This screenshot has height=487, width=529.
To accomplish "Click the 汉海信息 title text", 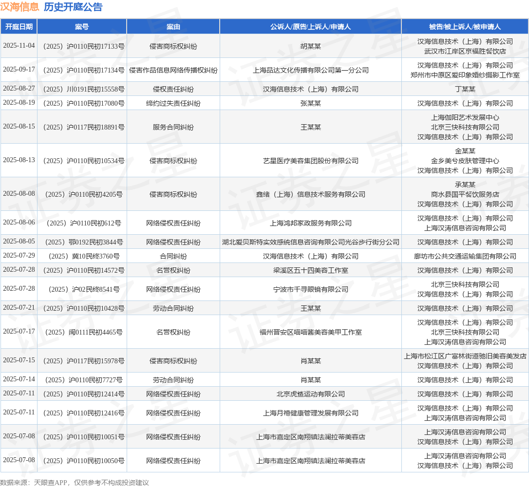I will (x=19, y=7).
